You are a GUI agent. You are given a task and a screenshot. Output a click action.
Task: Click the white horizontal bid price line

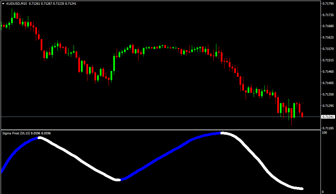coord(161,117)
